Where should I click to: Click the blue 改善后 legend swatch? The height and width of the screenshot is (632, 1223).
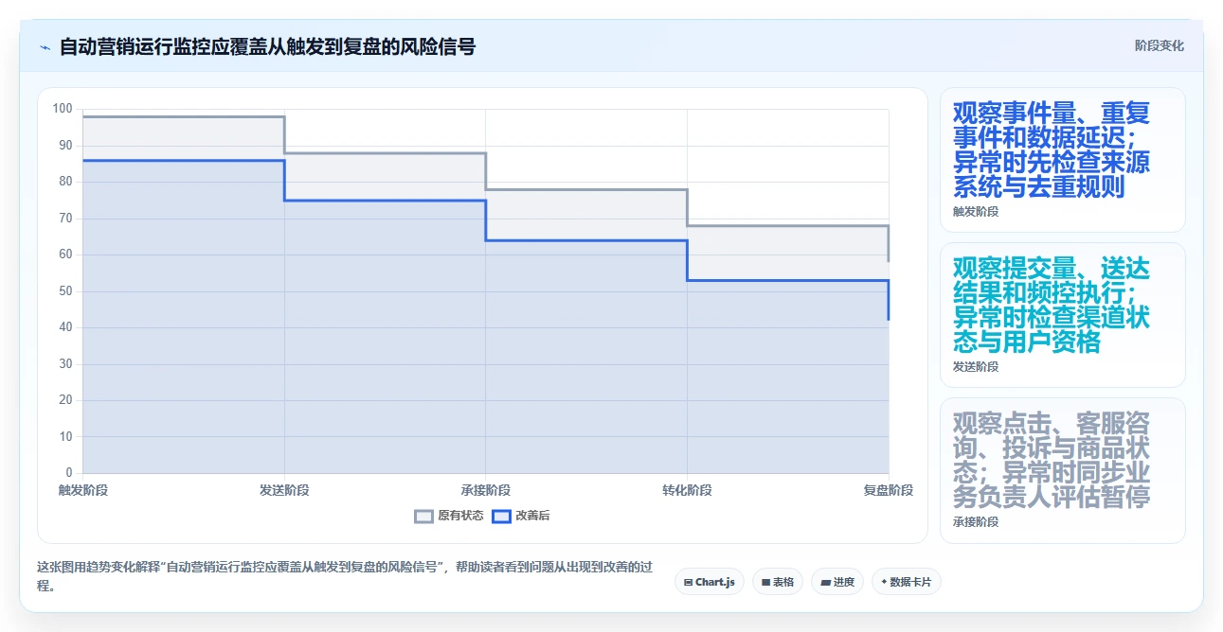point(502,516)
